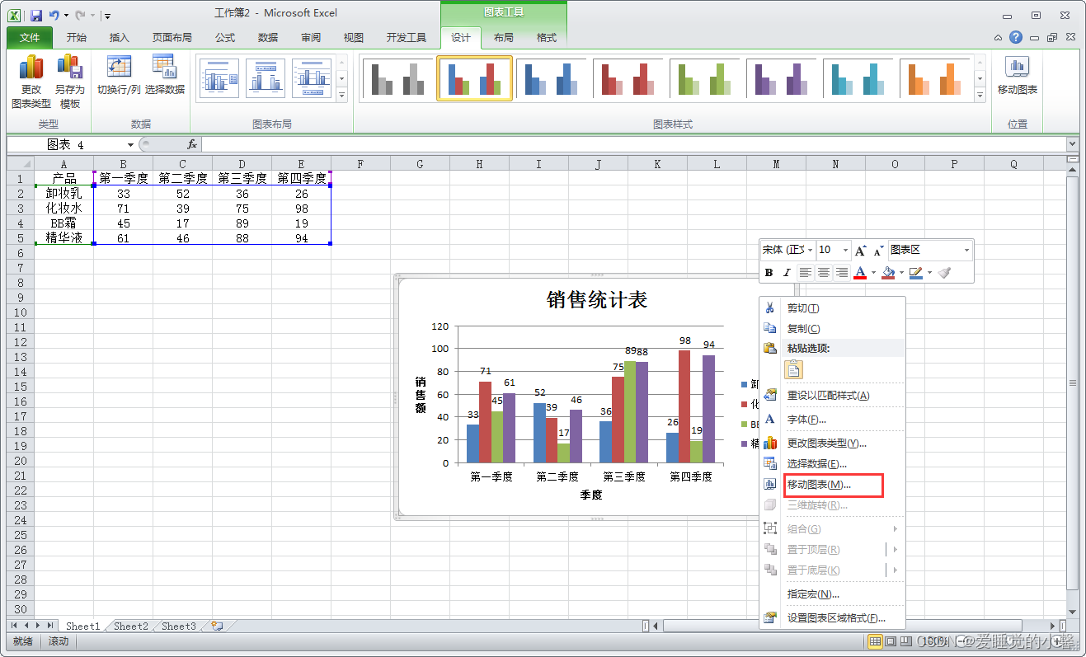Screen dimensions: 1086x657
Task: Apply the green chart style
Action: pos(705,78)
